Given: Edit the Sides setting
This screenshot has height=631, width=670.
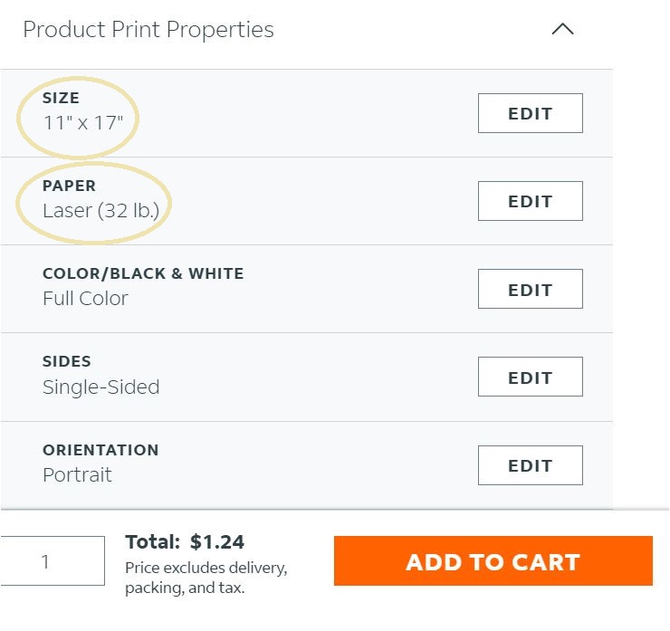Looking at the screenshot, I should coord(530,378).
